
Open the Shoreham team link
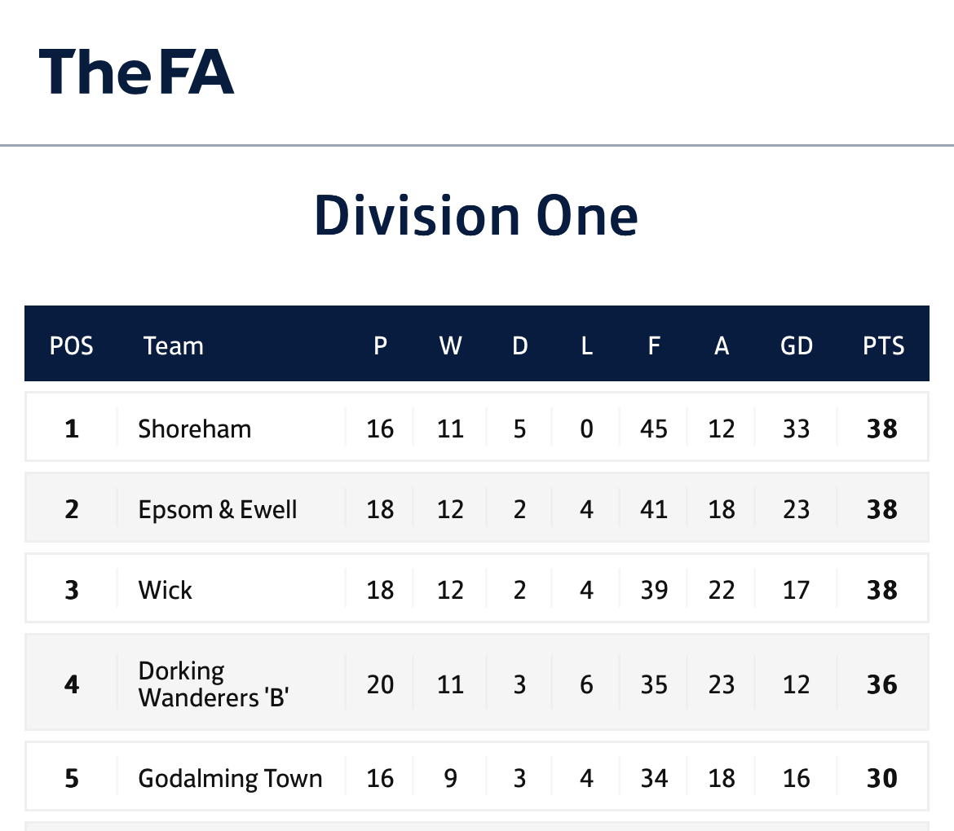[x=195, y=429]
